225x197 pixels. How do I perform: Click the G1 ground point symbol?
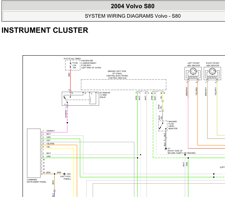(166, 149)
